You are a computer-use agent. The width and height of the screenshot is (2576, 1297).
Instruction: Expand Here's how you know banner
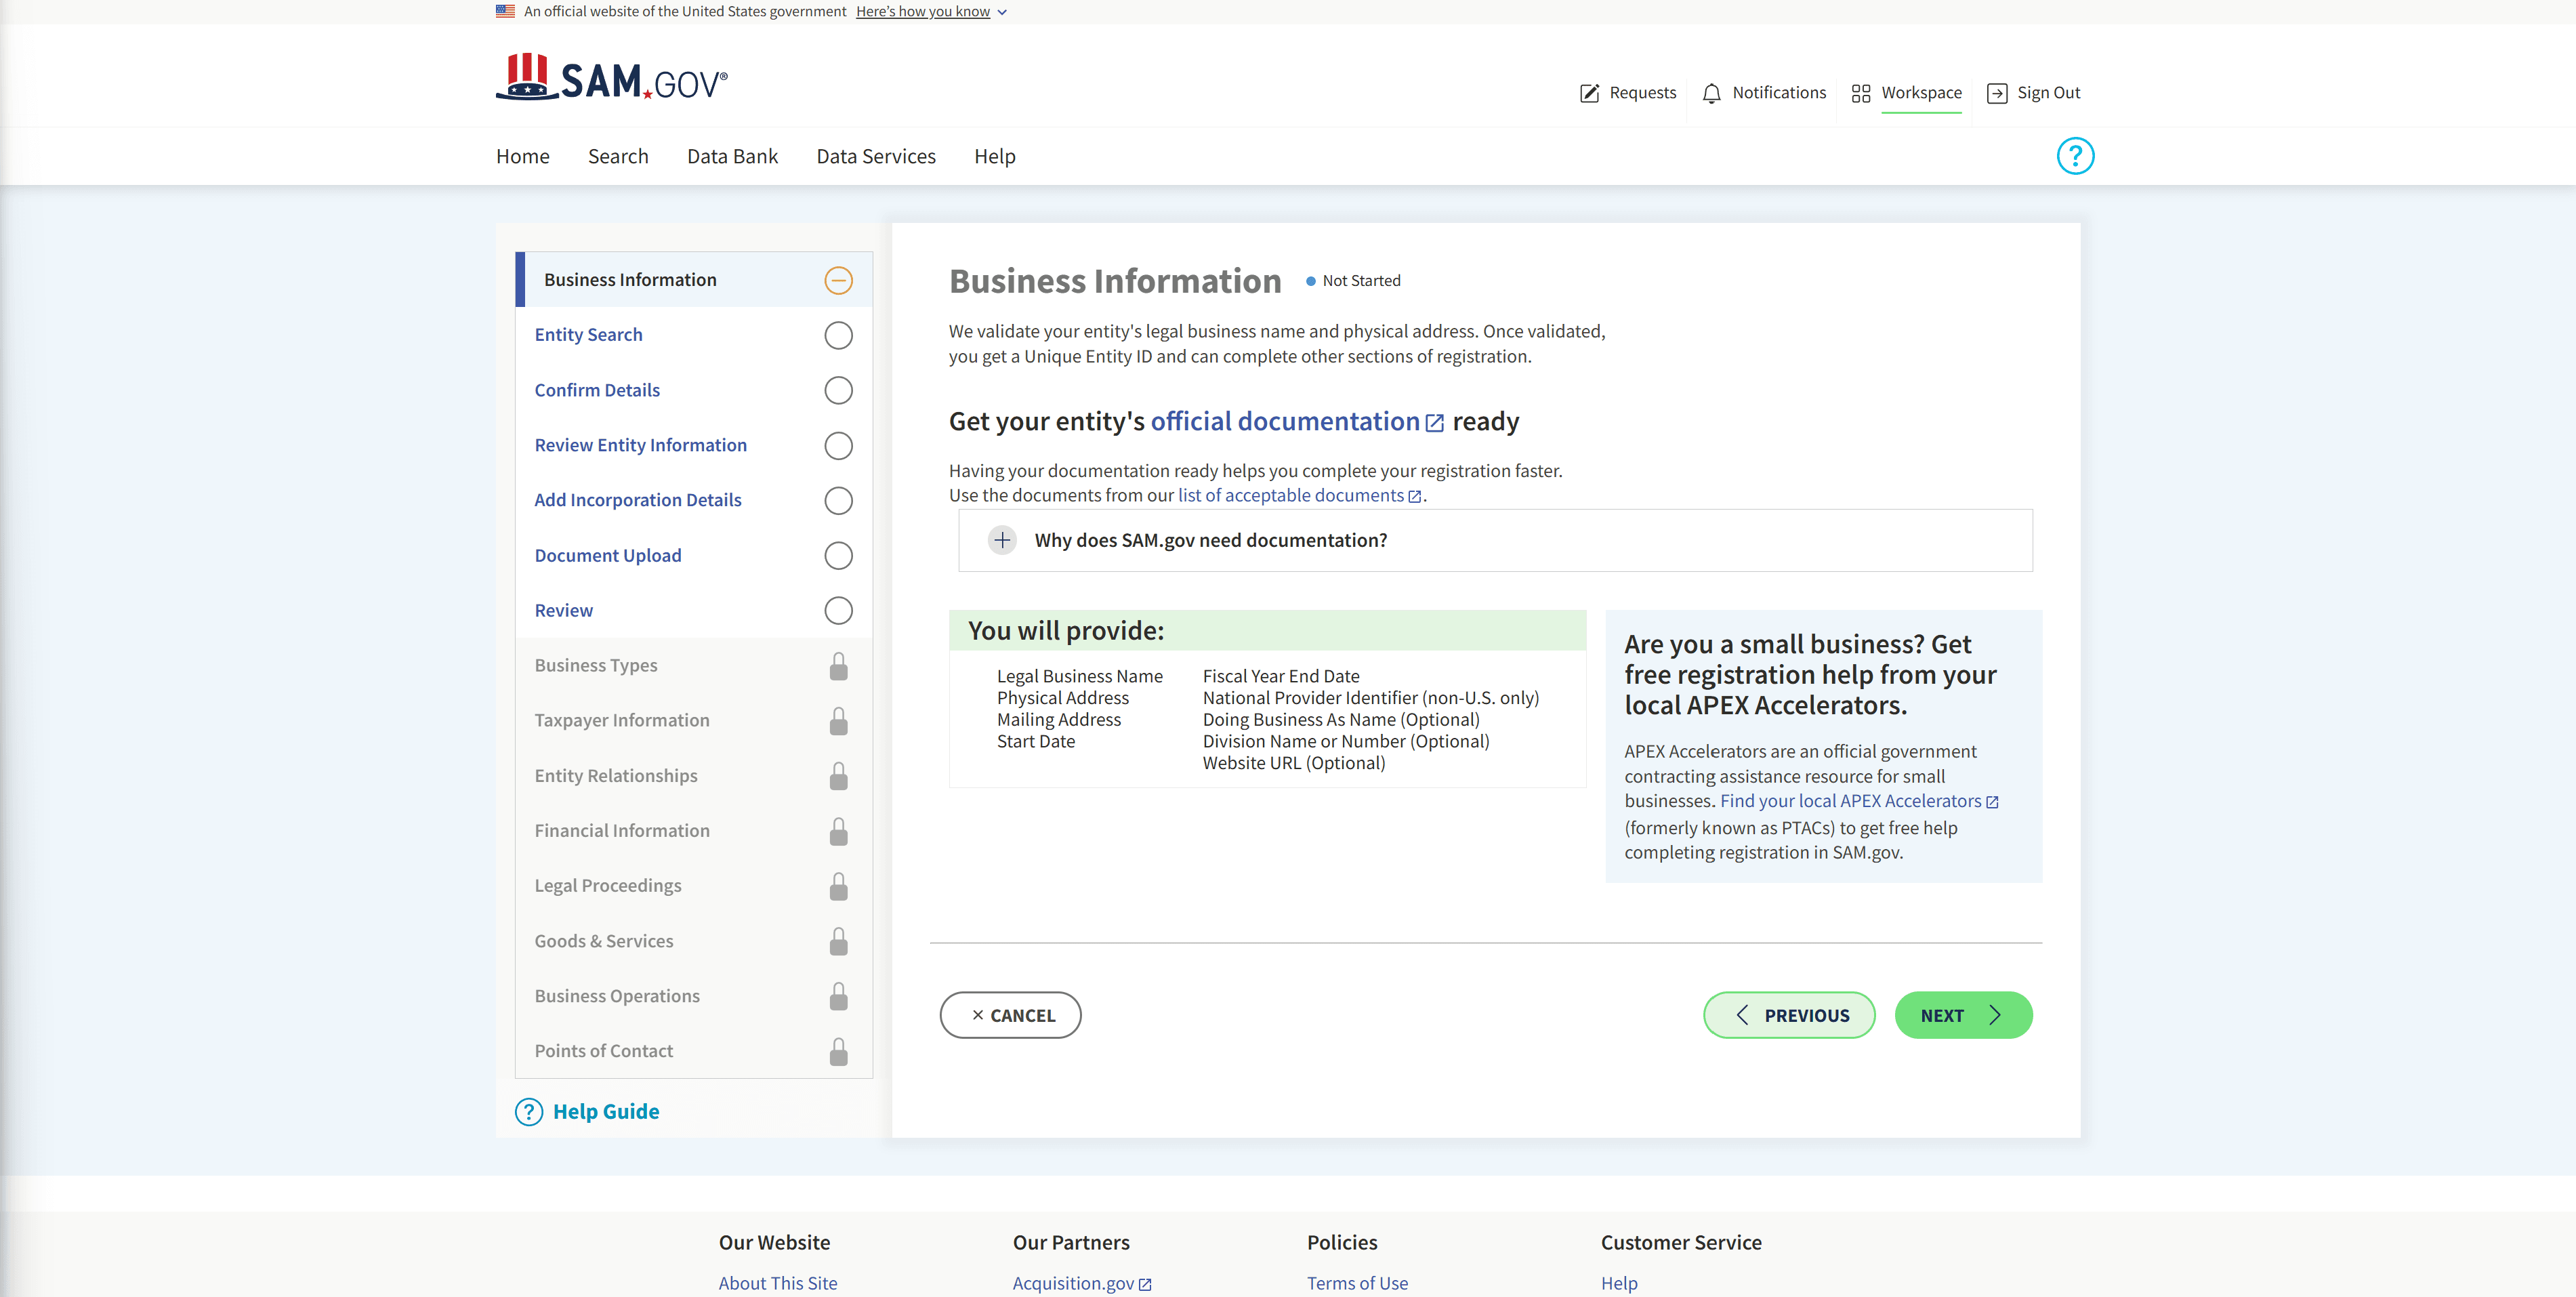[x=931, y=11]
